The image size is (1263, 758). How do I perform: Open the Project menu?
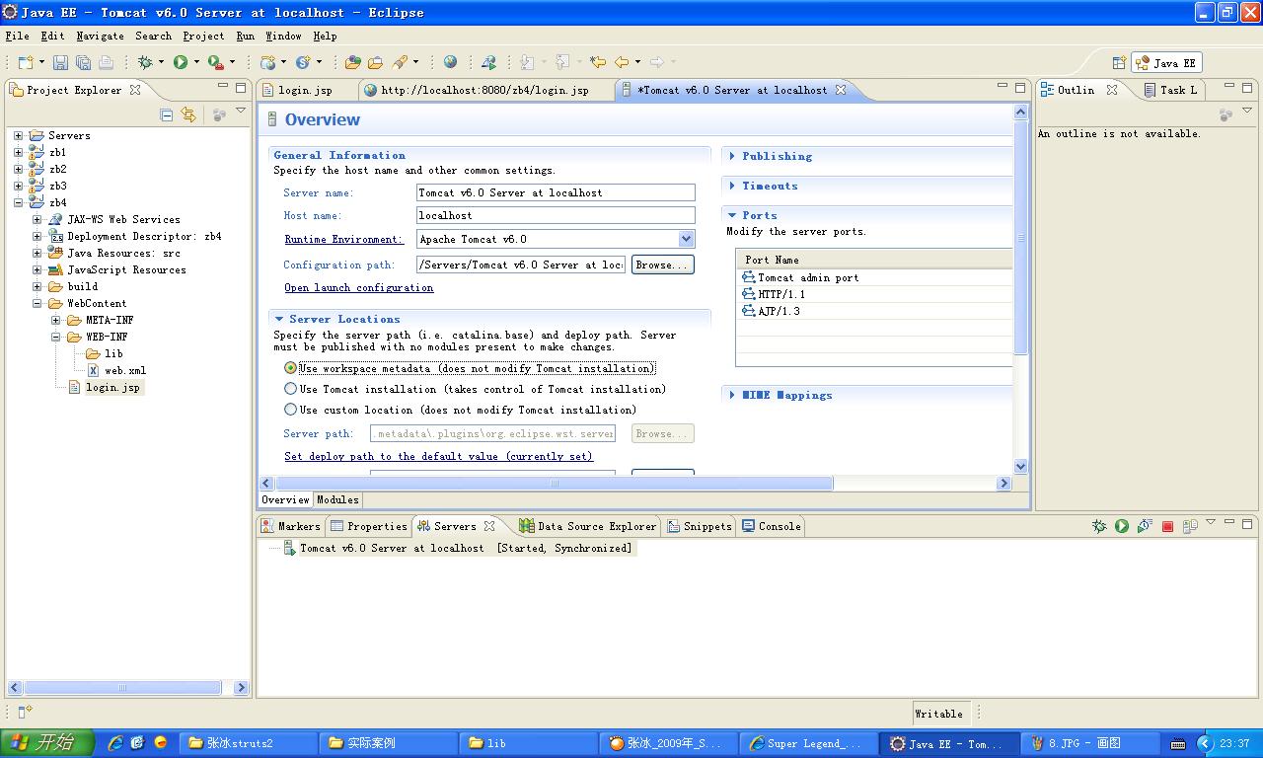(203, 36)
